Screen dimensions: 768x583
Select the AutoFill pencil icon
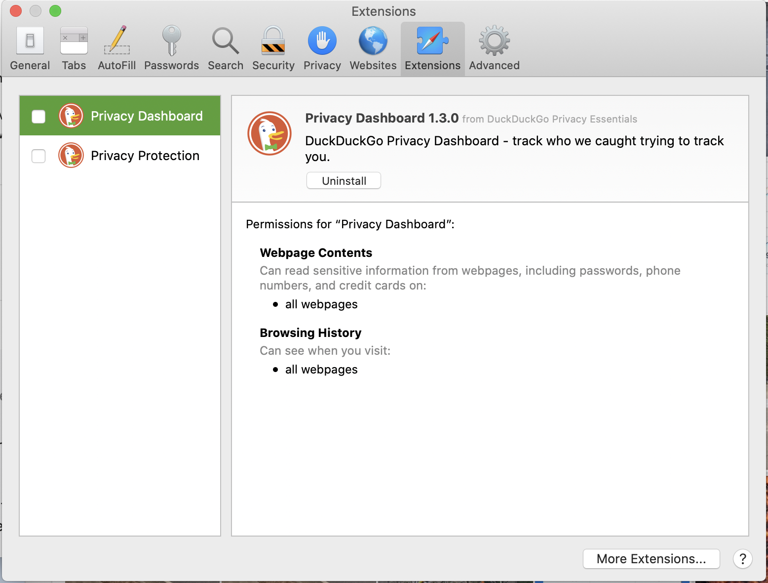[x=117, y=40]
